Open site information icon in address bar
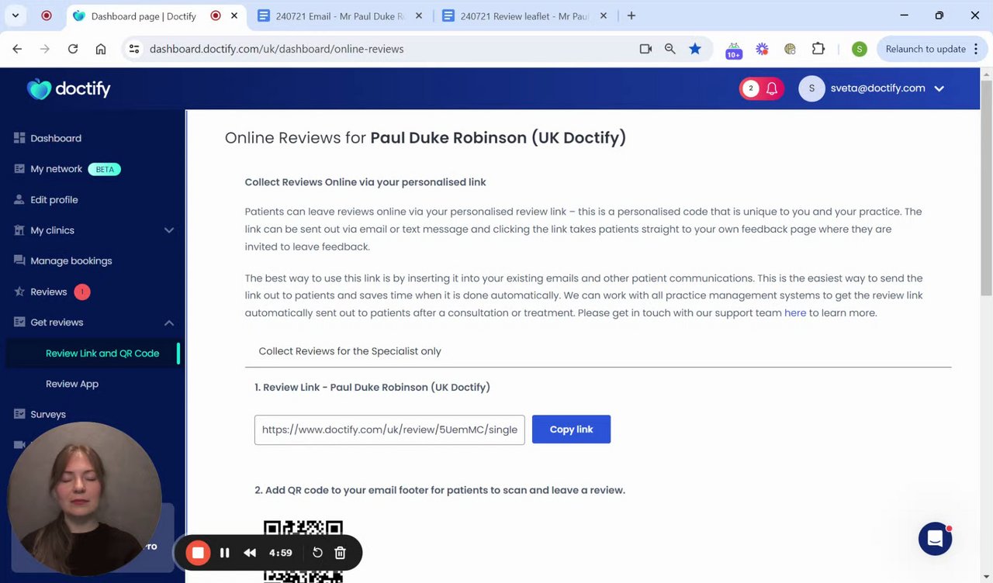993x583 pixels. point(134,49)
